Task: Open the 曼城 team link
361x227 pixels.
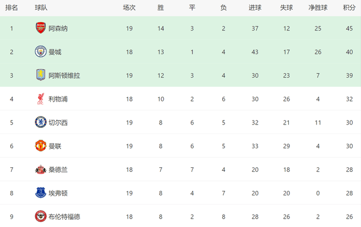Action: pos(55,52)
